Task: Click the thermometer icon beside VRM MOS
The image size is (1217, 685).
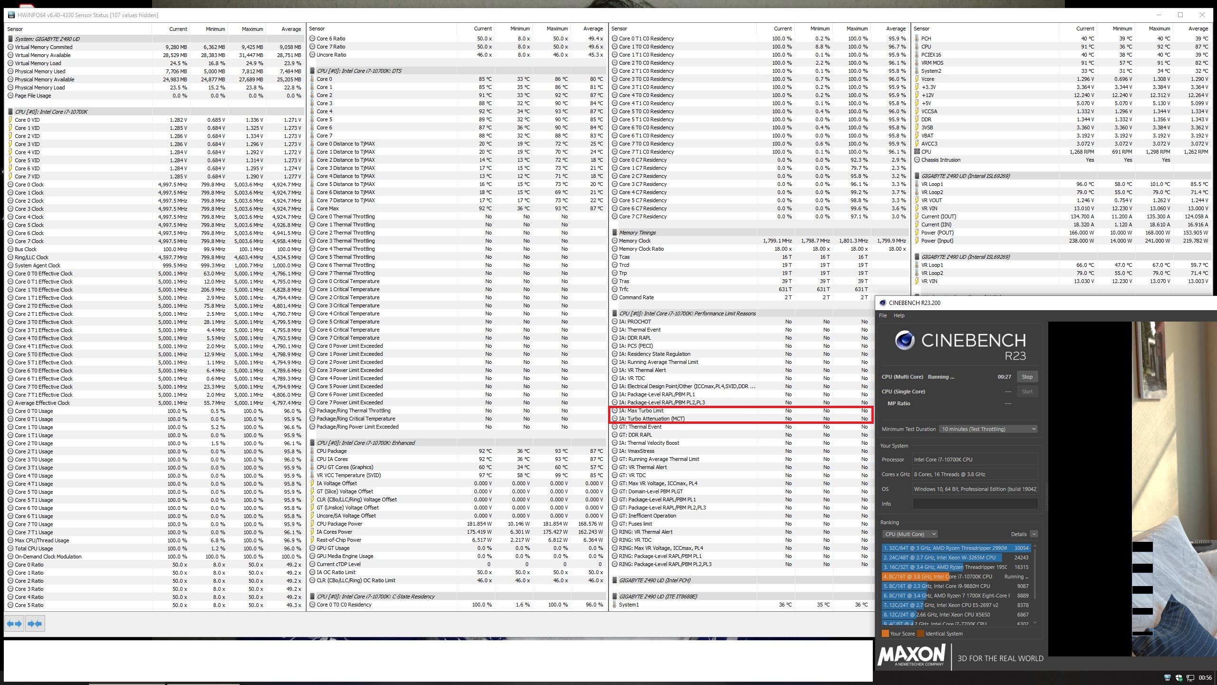Action: pos(917,63)
